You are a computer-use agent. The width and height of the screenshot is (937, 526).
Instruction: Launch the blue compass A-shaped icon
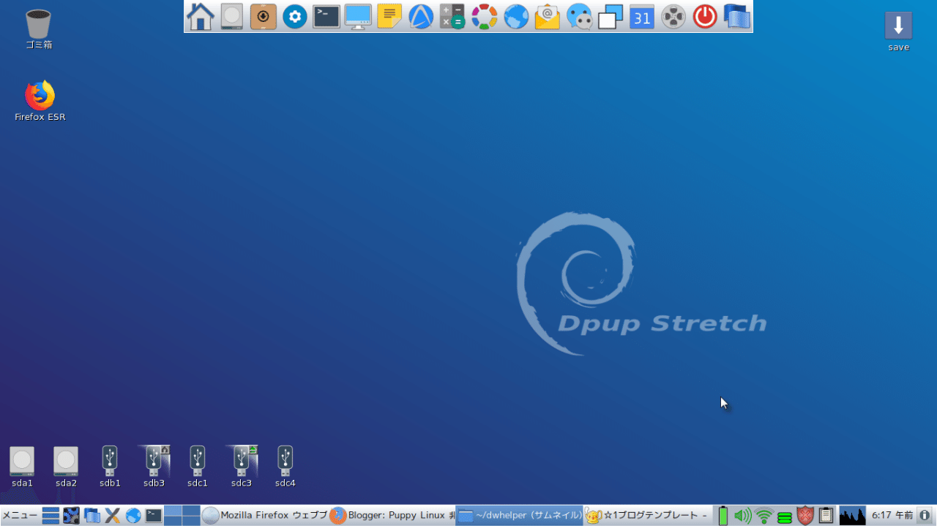tap(421, 16)
